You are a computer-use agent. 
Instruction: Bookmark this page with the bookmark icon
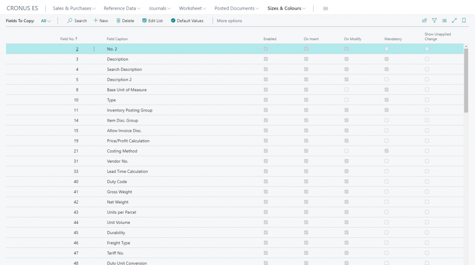[464, 20]
